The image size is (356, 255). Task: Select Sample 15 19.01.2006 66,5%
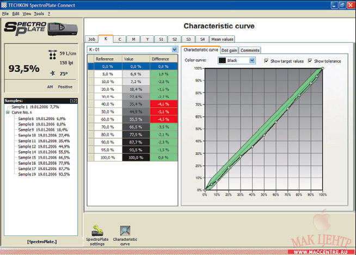click(x=44, y=158)
